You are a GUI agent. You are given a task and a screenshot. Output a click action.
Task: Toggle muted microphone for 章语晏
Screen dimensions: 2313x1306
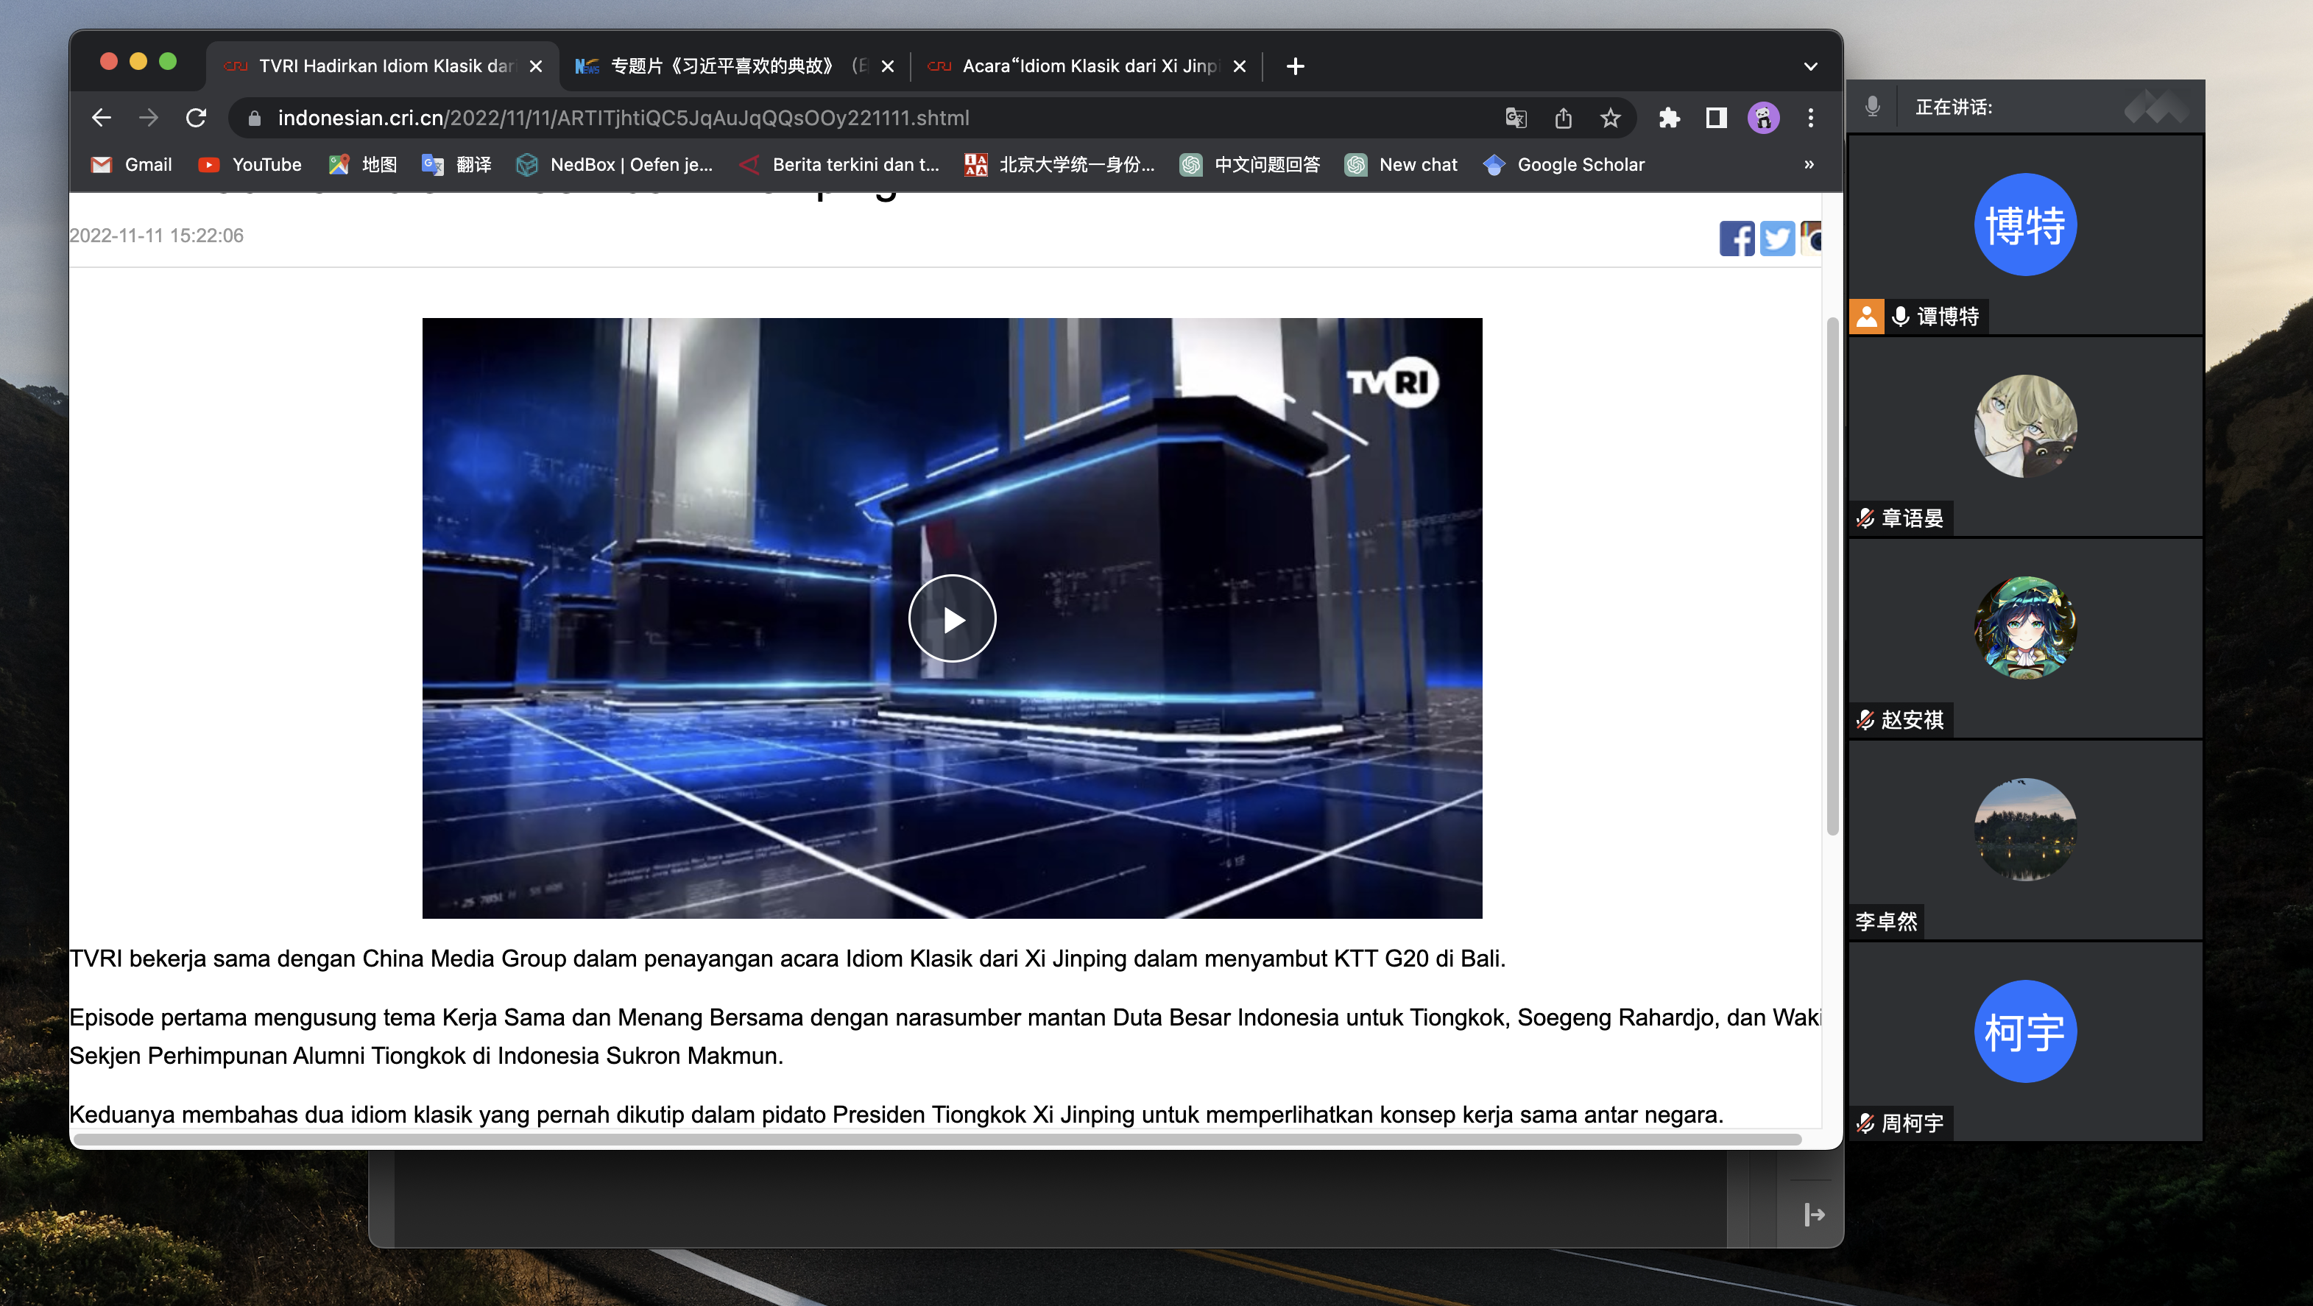[x=1866, y=518]
